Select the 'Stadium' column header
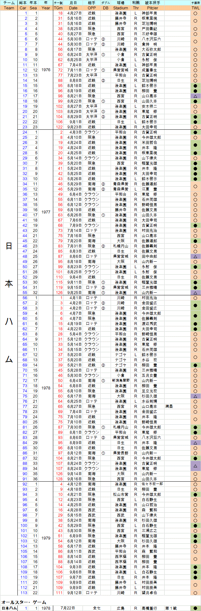Image resolution: width=201 pixels, height=611 pixels. coord(121,8)
